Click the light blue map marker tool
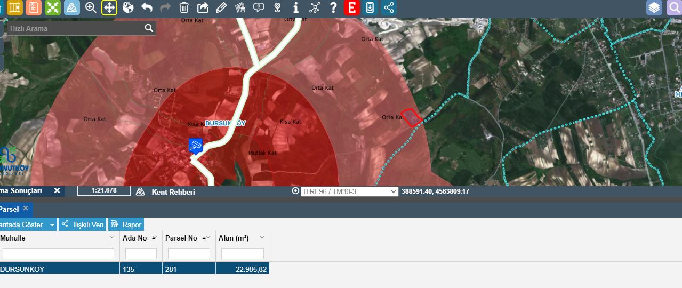The width and height of the screenshot is (682, 288). pyautogui.click(x=71, y=7)
